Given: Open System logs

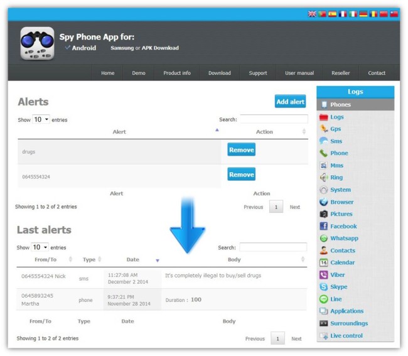Looking at the screenshot, I should point(335,190).
